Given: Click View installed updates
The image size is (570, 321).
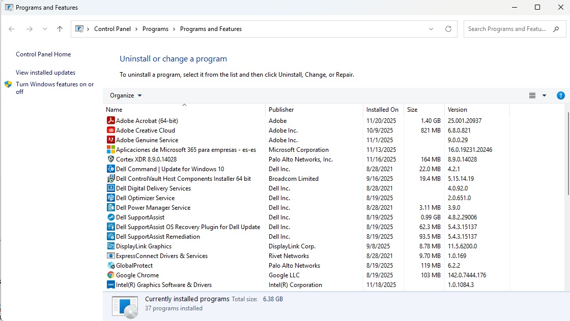Looking at the screenshot, I should (45, 73).
